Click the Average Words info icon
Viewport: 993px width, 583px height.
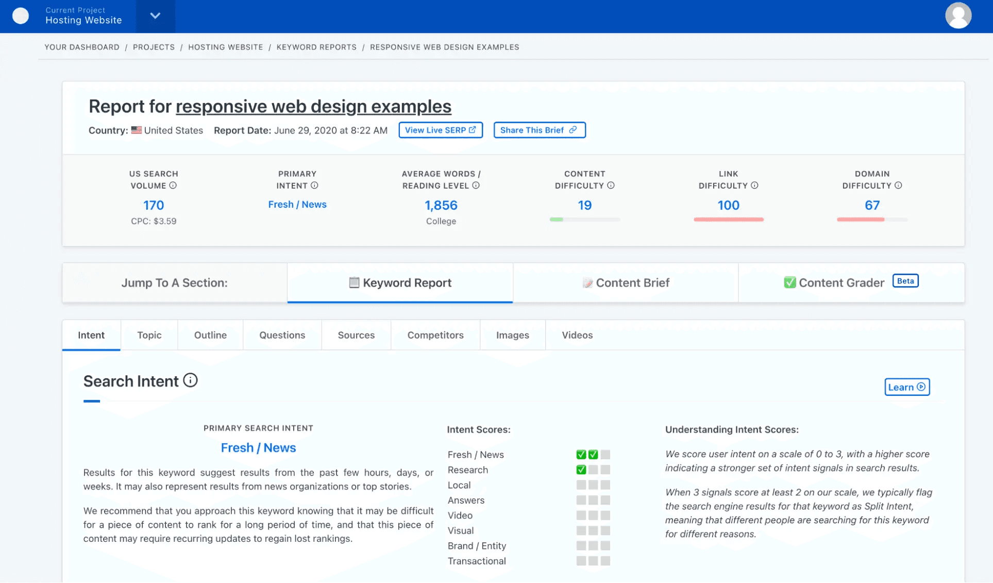476,186
